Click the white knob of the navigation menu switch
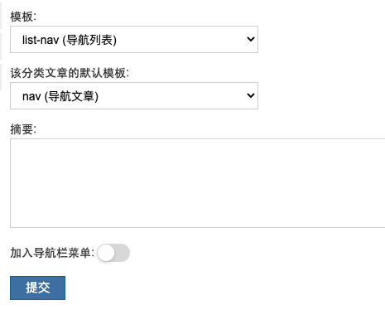The width and height of the screenshot is (385, 315). (x=106, y=253)
